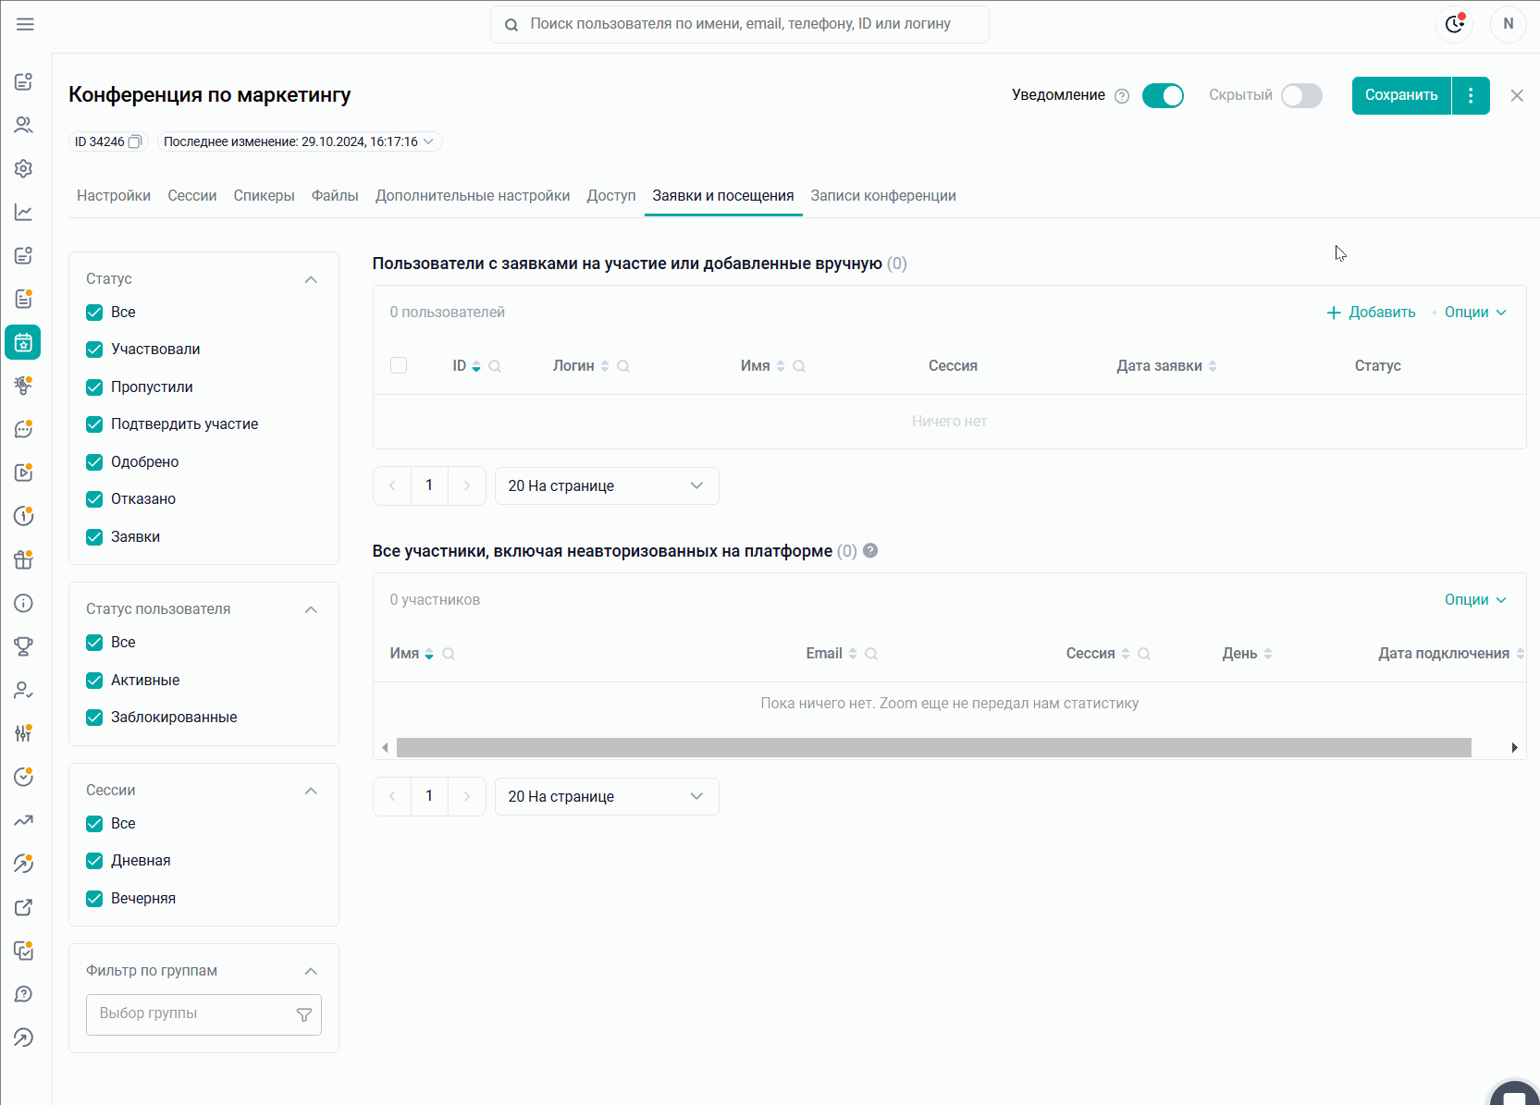The width and height of the screenshot is (1540, 1105).
Task: Click the trophy sidebar icon
Action: 24,646
